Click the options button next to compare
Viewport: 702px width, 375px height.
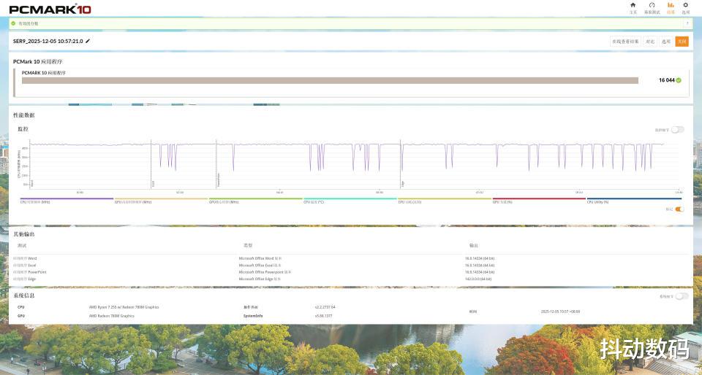(665, 42)
